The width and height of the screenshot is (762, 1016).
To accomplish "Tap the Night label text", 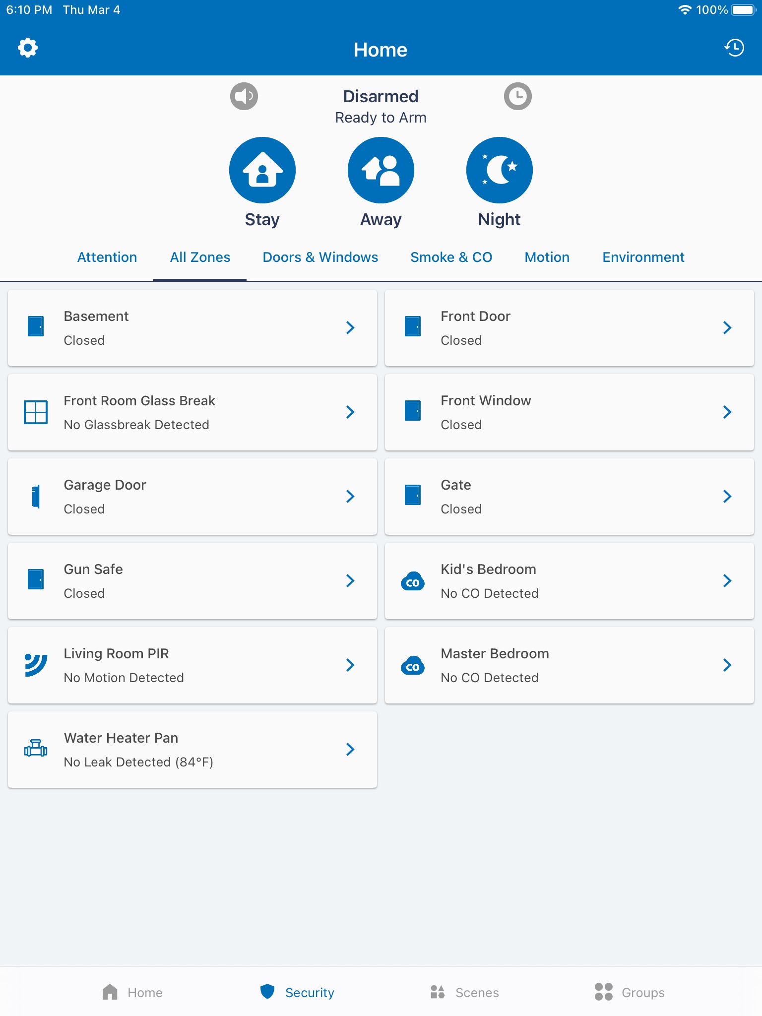I will tap(500, 220).
